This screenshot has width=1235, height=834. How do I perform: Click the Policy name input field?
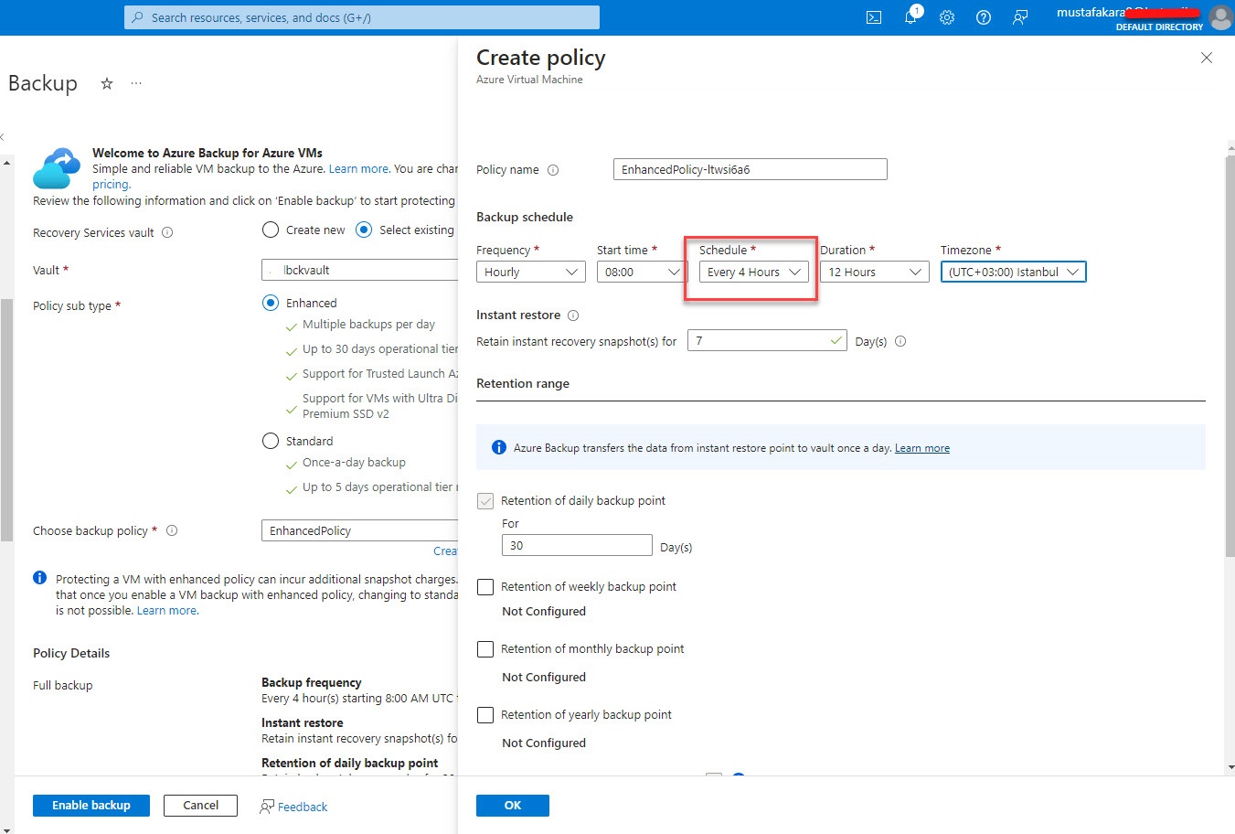[750, 169]
